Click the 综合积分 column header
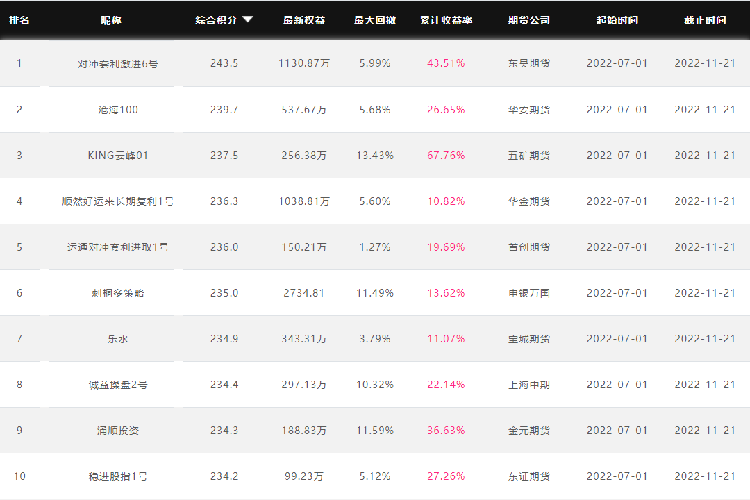750x500 pixels. pyautogui.click(x=216, y=20)
